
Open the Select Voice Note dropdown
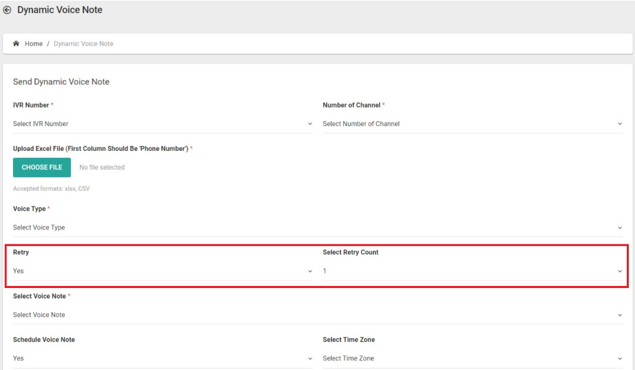coord(317,315)
